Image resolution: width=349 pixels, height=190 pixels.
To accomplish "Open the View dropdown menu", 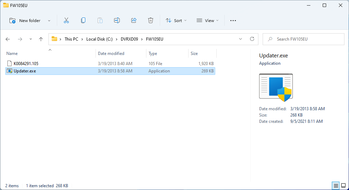I will (x=208, y=21).
